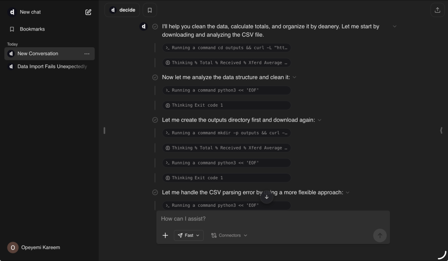
Task: Click the bookmark icon beside decide
Action: [150, 10]
